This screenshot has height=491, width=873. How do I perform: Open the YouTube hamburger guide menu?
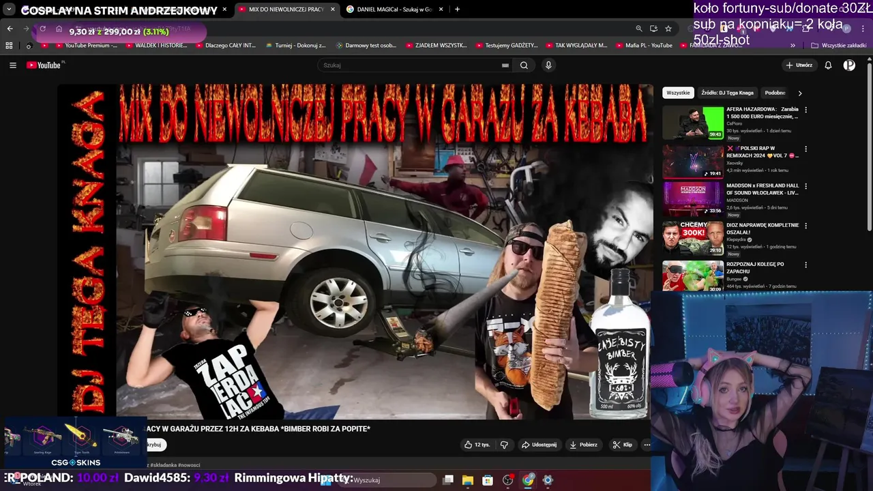pos(13,65)
